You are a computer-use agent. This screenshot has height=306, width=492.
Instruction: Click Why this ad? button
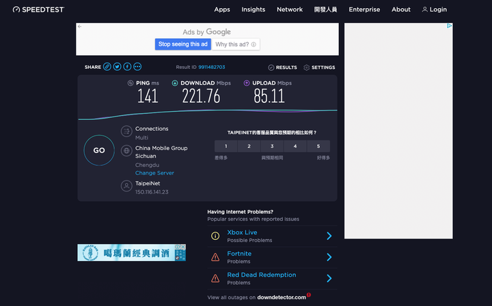click(x=236, y=44)
